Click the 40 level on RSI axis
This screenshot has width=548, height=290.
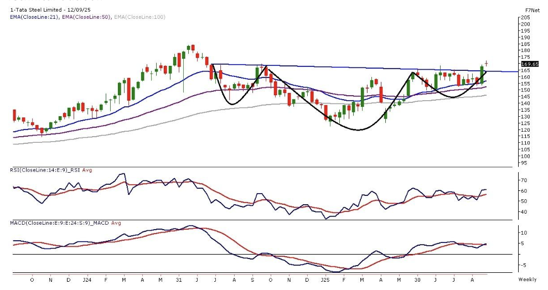coord(524,212)
